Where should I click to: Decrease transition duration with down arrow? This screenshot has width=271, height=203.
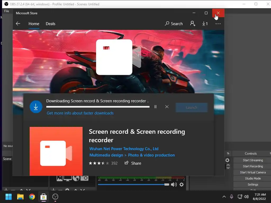(x=228, y=168)
